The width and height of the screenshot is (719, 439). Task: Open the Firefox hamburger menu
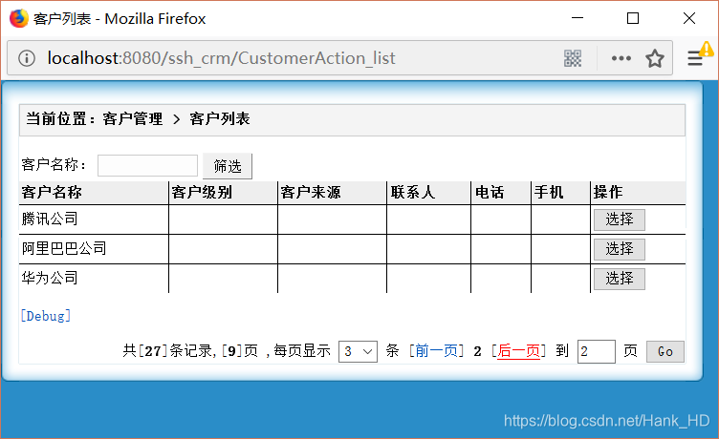point(695,58)
